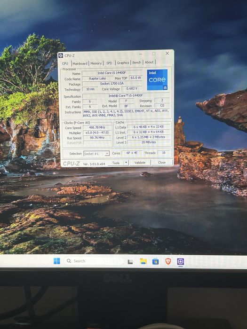
Task: Open Brave browser from the taskbar
Action: point(168,261)
